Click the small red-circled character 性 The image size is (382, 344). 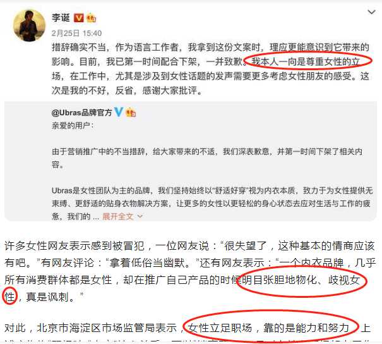[x=9, y=297]
